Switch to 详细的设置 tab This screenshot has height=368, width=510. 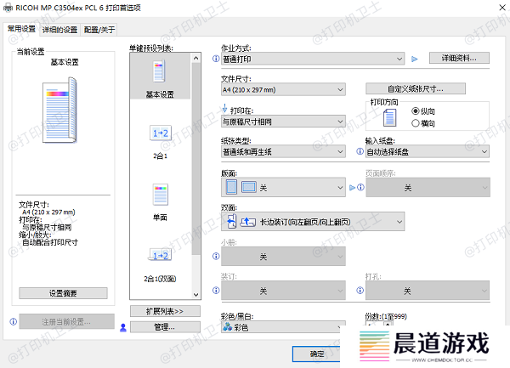click(x=59, y=30)
